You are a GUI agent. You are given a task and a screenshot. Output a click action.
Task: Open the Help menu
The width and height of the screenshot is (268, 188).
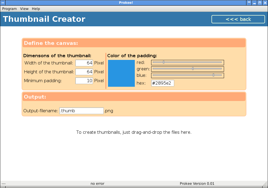coord(36,9)
